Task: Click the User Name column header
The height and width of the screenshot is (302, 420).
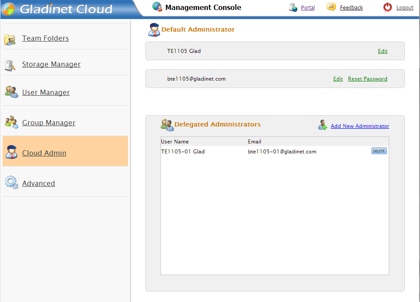Action: 175,142
